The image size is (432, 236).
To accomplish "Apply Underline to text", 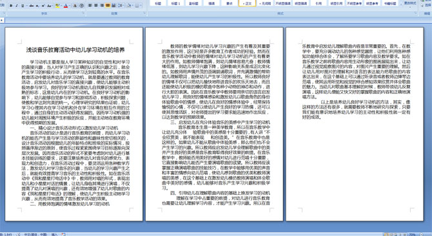I will (x=23, y=6).
